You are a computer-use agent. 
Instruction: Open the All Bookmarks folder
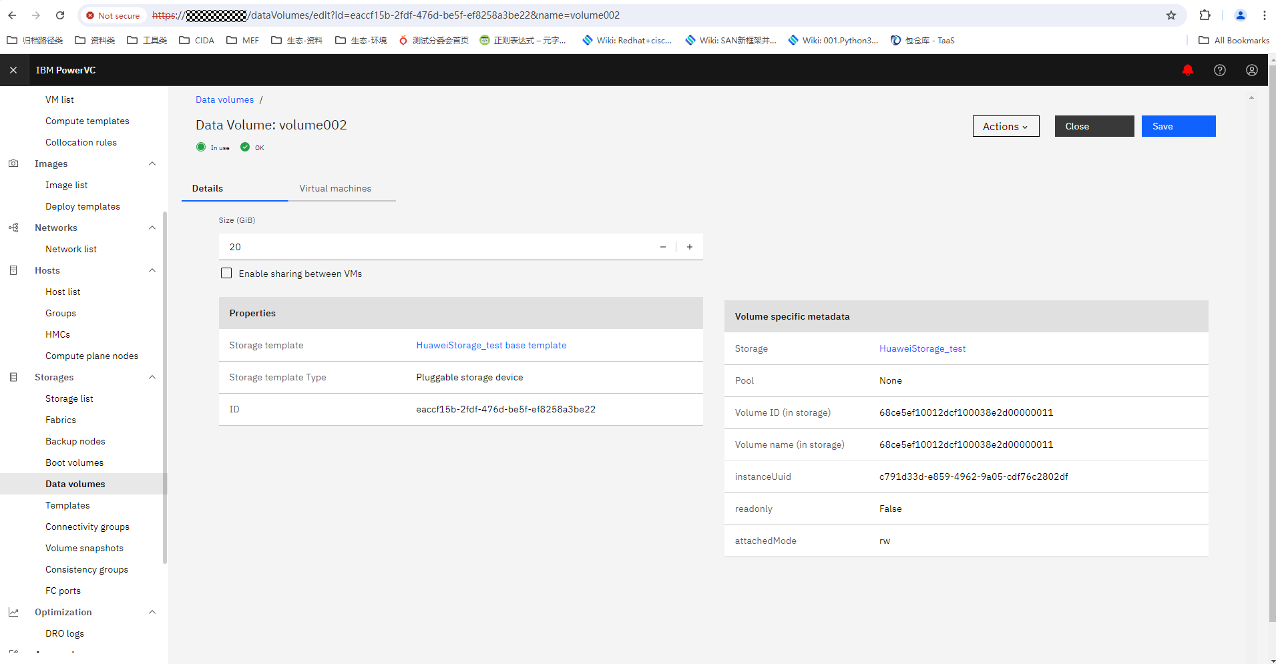coord(1234,40)
